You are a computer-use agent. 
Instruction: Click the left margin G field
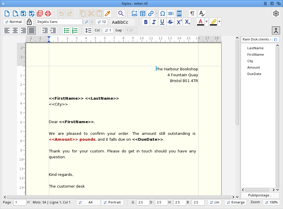pyautogui.click(x=143, y=202)
